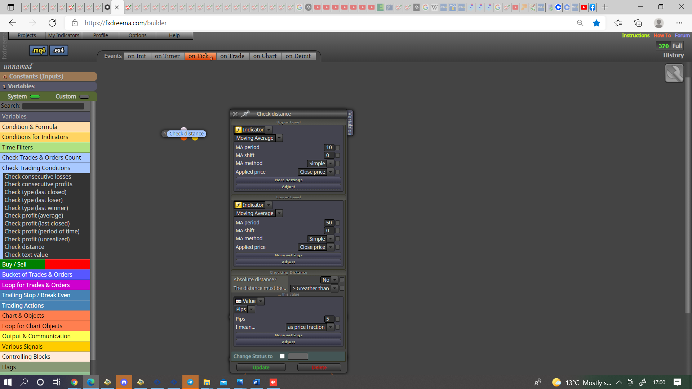Export the .ex4 compiled file
This screenshot has height=389, width=692.
pos(58,50)
